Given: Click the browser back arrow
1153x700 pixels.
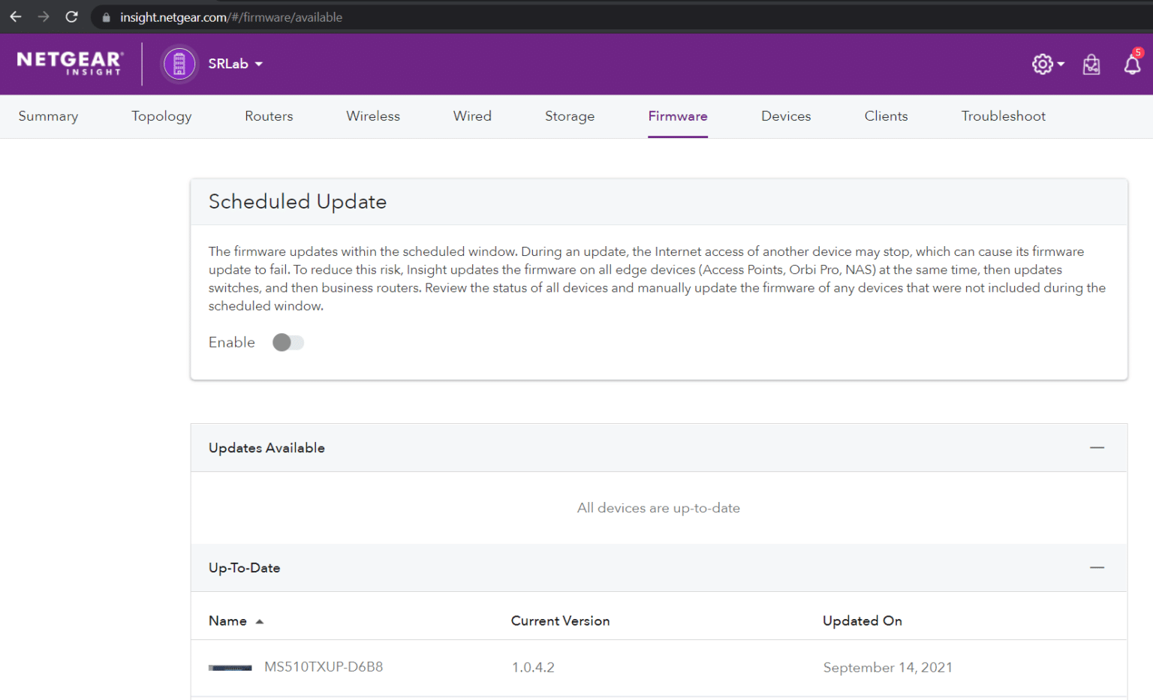Looking at the screenshot, I should coord(16,17).
